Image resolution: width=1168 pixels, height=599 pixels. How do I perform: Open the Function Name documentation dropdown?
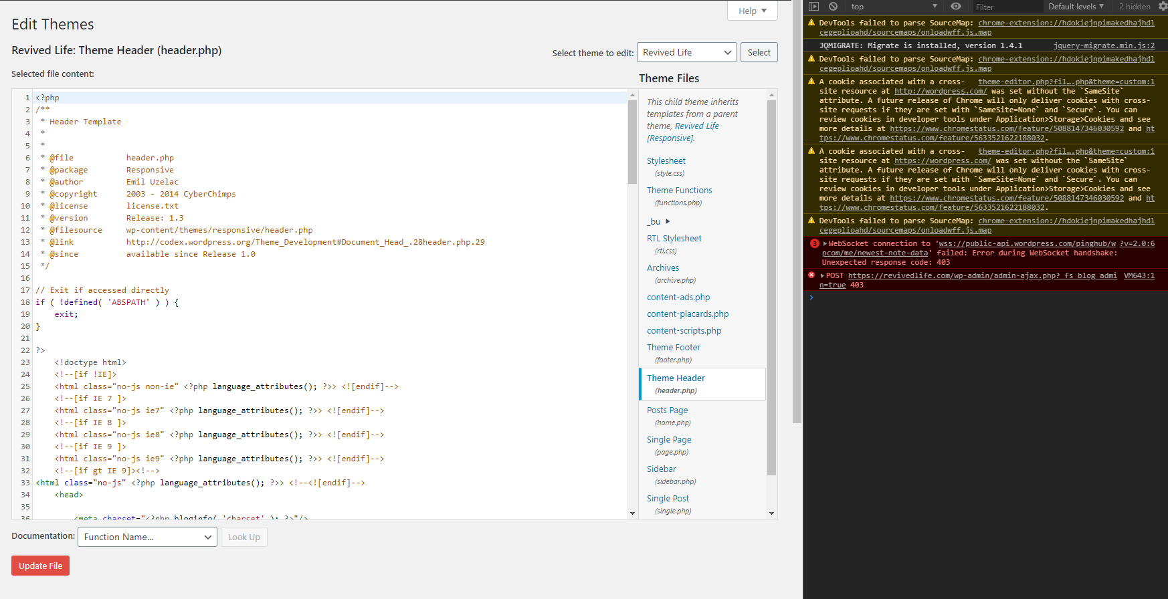tap(147, 537)
